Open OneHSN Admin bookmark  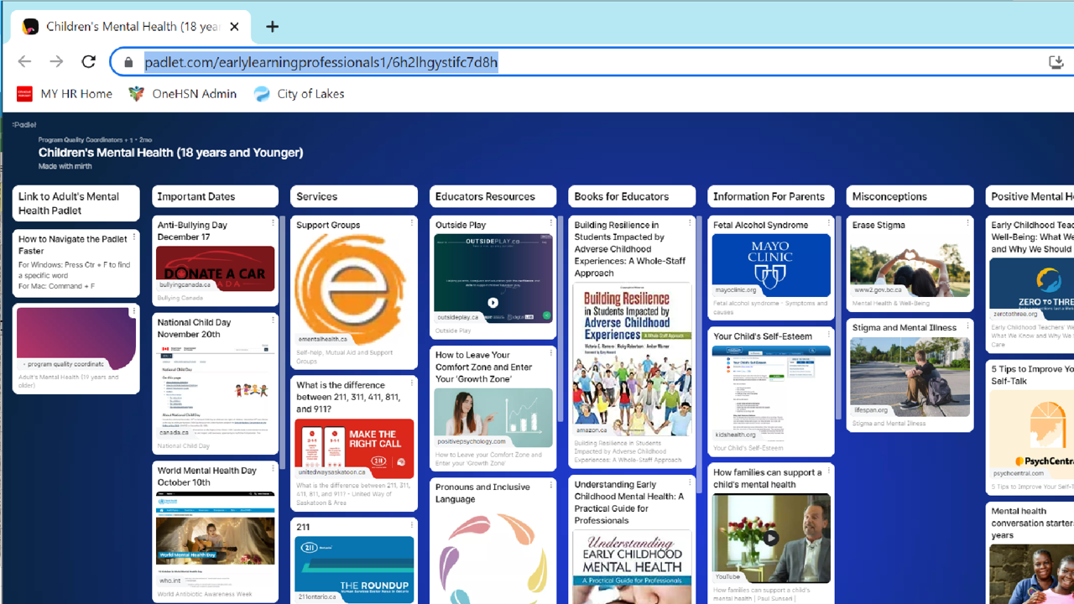point(183,94)
